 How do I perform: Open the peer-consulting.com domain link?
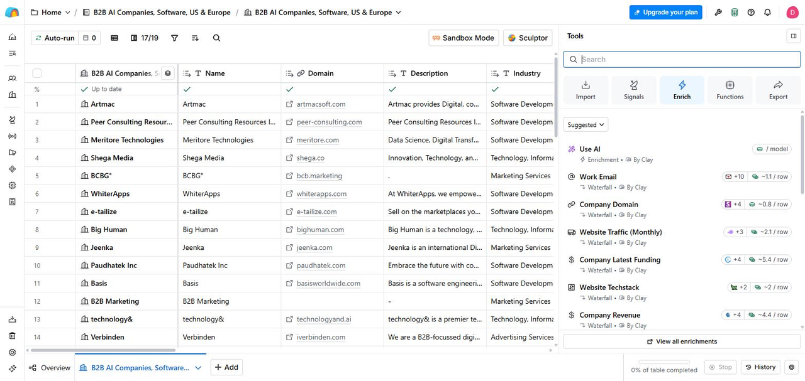329,122
